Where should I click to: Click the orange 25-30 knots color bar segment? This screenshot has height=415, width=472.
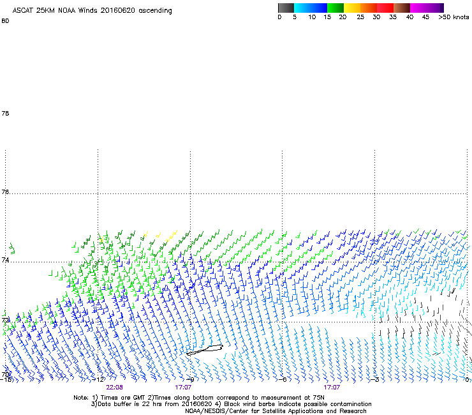coord(369,8)
